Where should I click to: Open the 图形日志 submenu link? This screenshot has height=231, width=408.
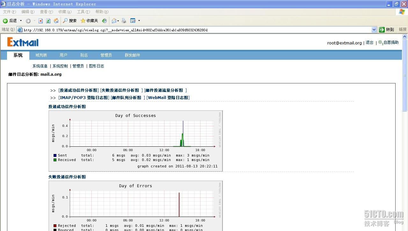[x=97, y=66]
